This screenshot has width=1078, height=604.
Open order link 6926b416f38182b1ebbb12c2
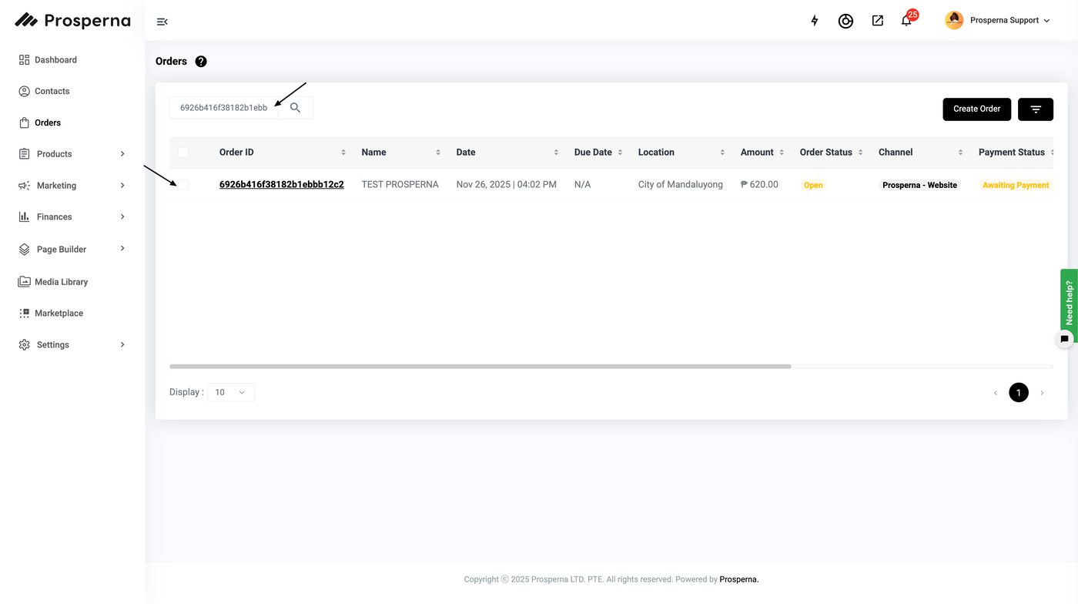282,185
